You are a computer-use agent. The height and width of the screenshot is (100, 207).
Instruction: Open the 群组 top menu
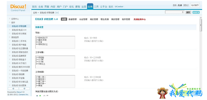[x=78, y=6]
